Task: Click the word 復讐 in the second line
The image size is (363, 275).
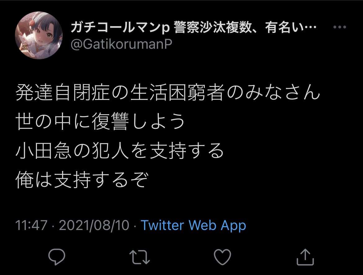Action: [x=110, y=121]
